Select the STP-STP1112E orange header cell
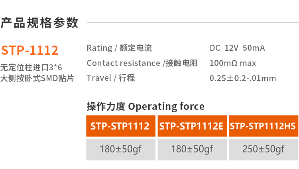This screenshot has height=169, width=299. pos(192,126)
